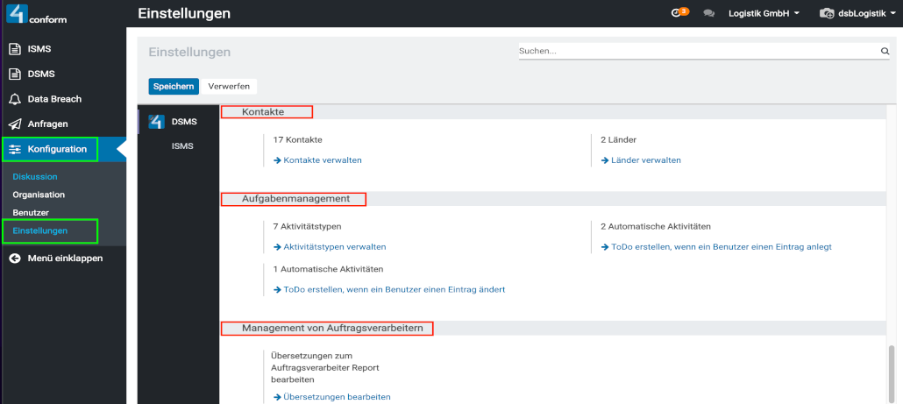Image resolution: width=903 pixels, height=404 pixels.
Task: Open the clock notifications icon with badge 3
Action: pos(676,13)
